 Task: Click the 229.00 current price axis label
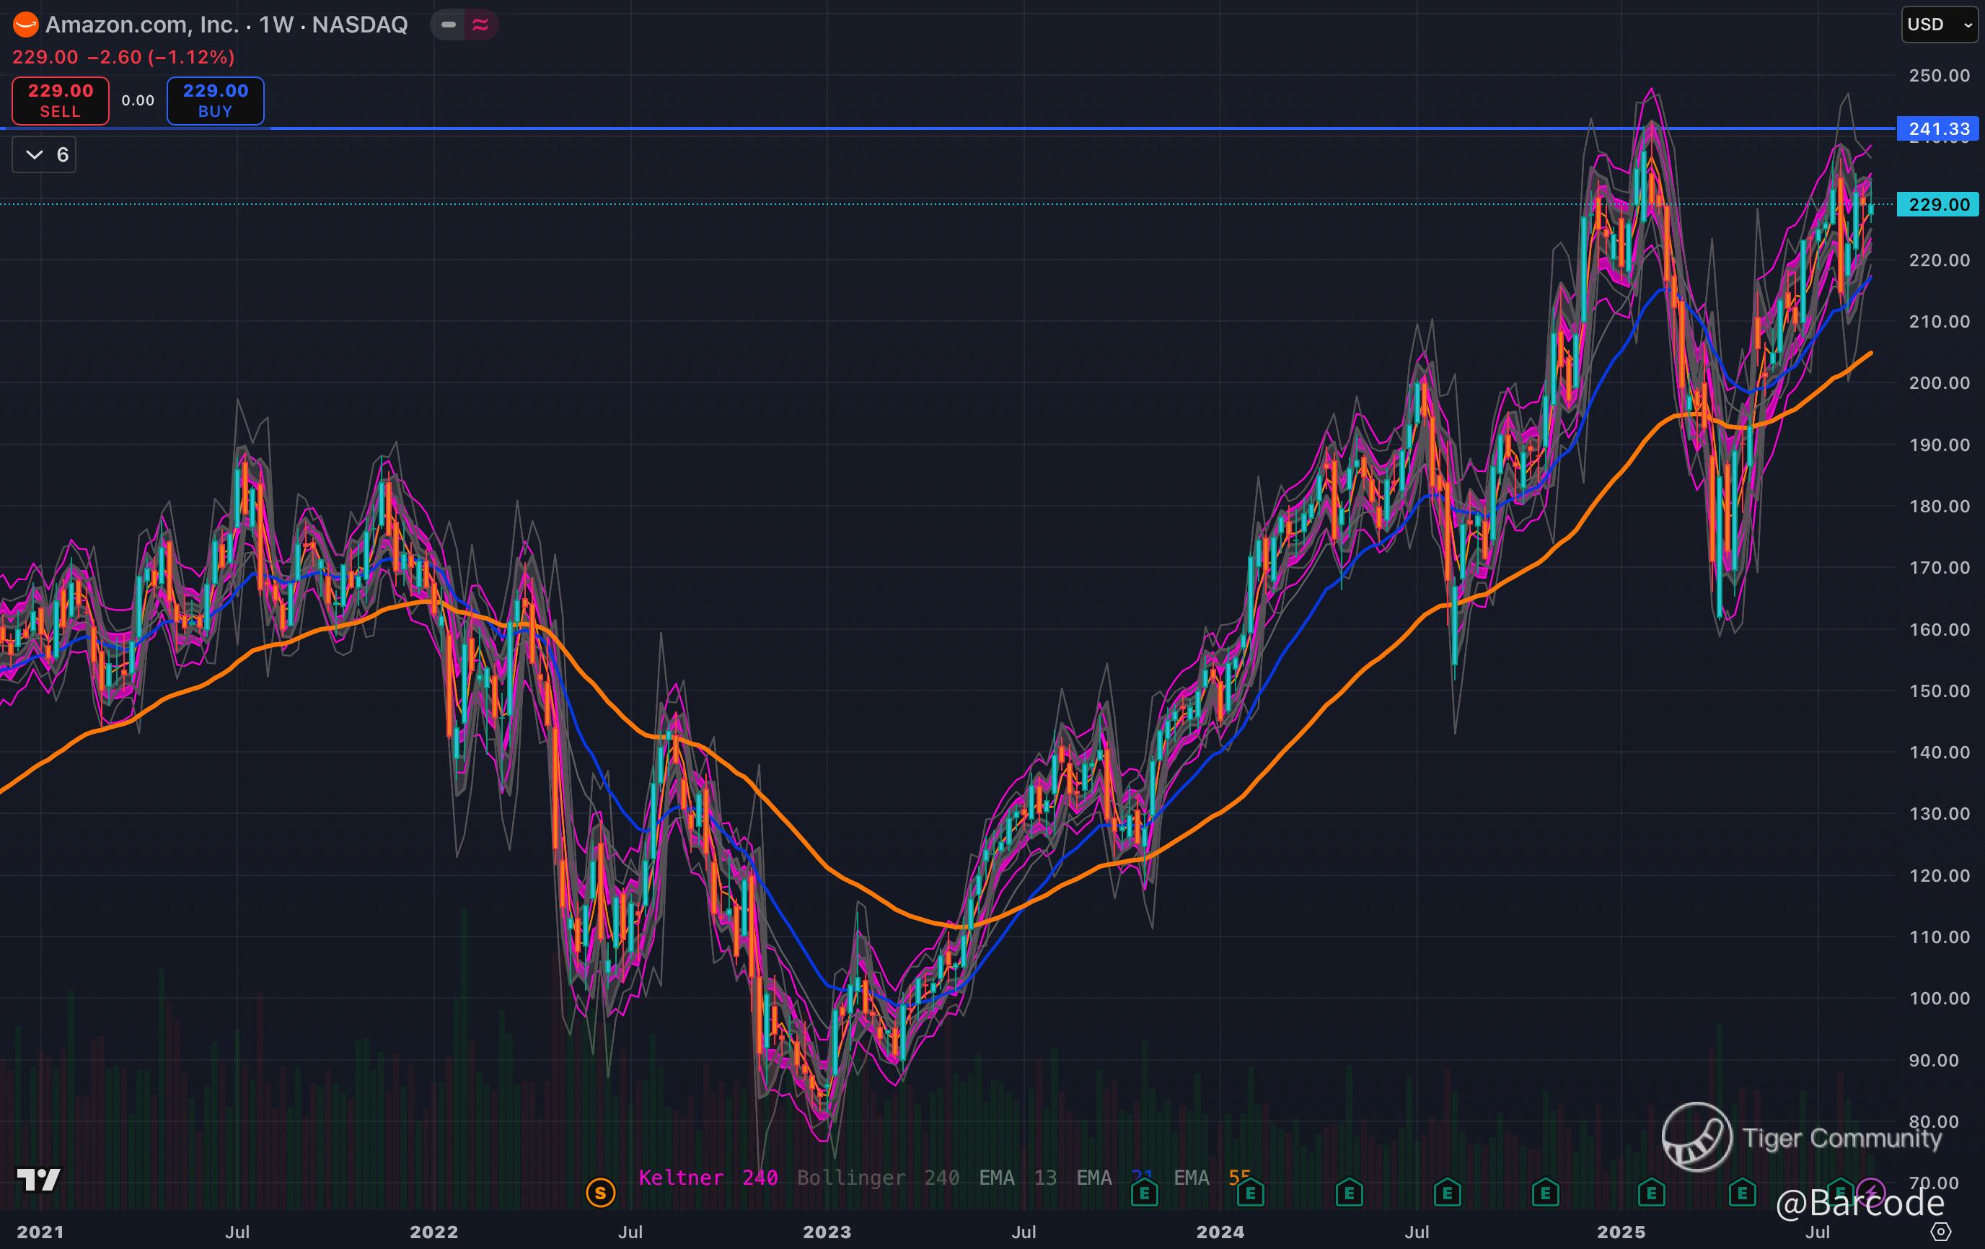point(1938,204)
